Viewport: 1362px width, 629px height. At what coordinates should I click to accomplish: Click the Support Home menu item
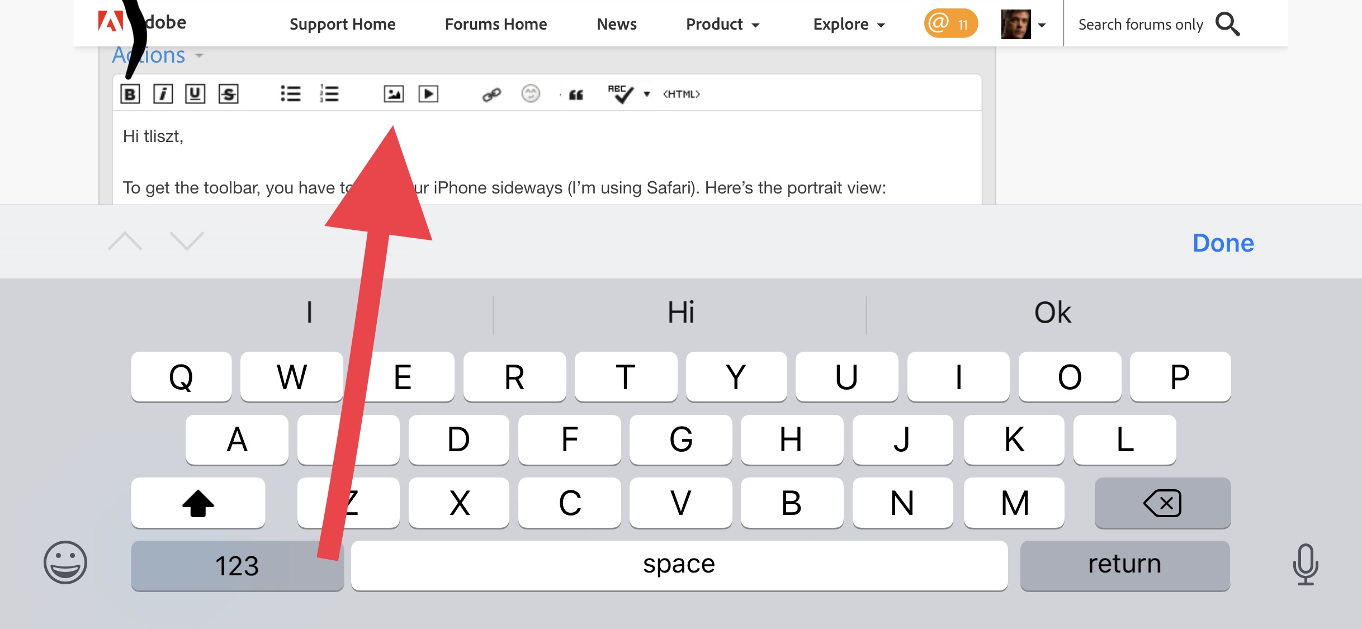pos(342,23)
